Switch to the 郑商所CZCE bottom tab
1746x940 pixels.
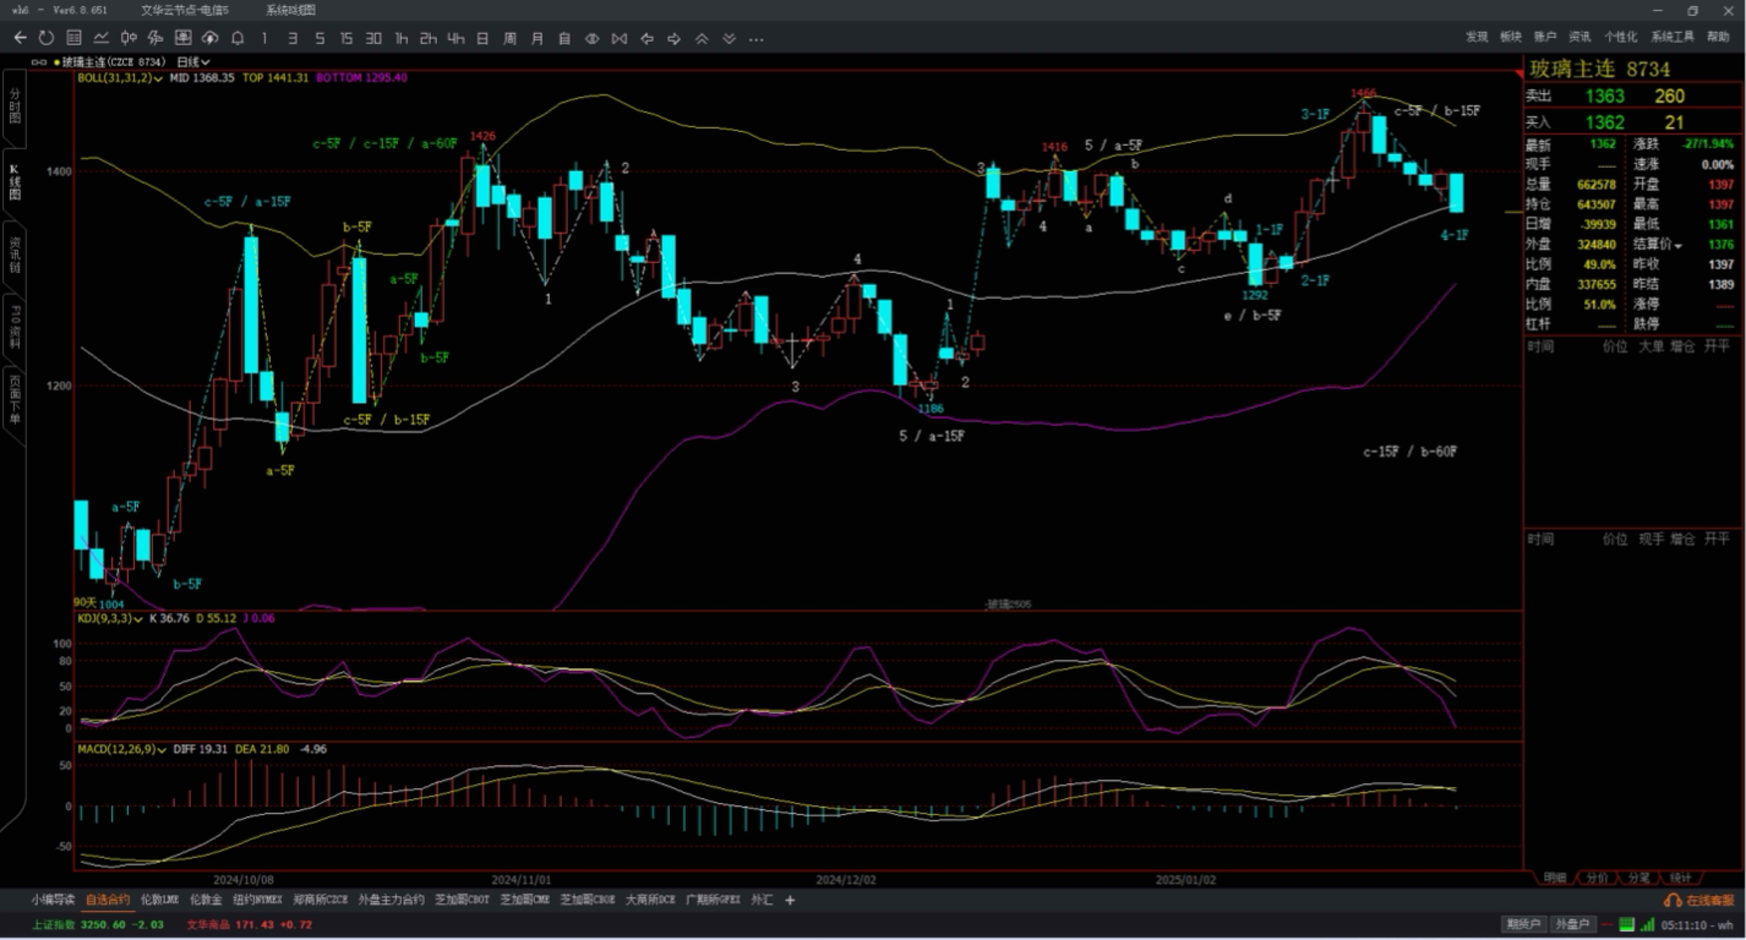tap(320, 899)
